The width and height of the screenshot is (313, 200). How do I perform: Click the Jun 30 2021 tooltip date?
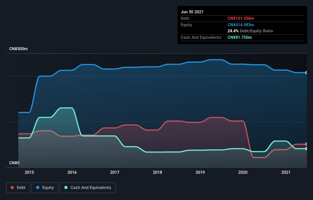click(x=192, y=12)
